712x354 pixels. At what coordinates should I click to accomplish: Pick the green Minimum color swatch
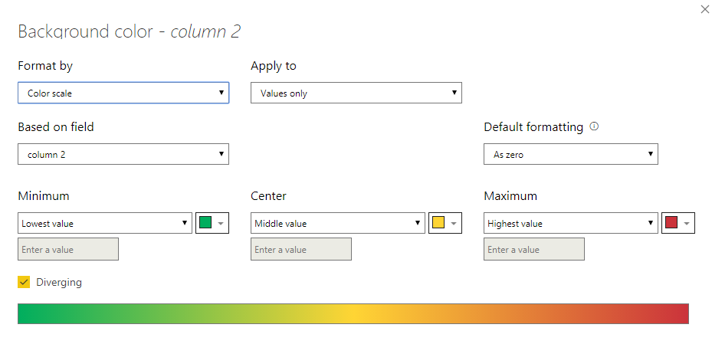(x=212, y=223)
